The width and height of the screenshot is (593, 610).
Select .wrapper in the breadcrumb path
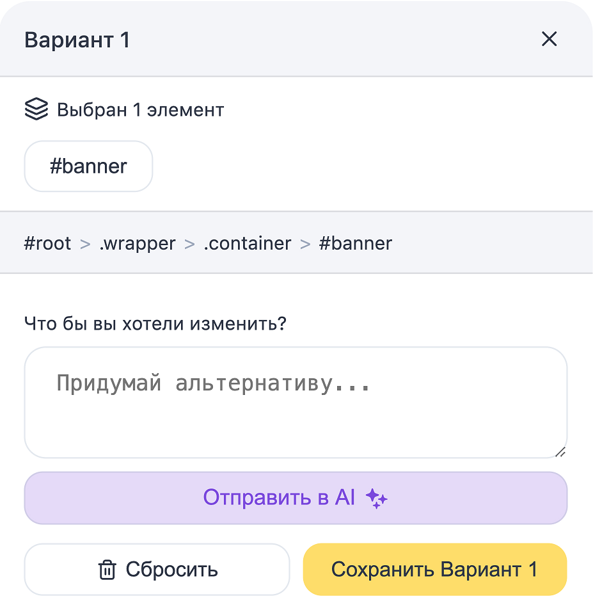138,243
